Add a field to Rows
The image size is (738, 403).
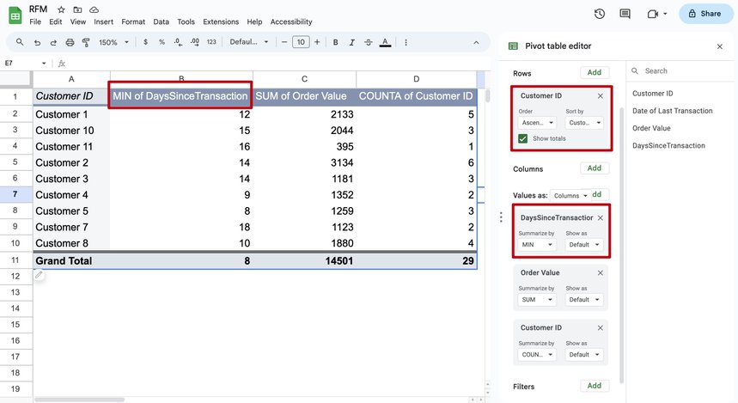(594, 72)
